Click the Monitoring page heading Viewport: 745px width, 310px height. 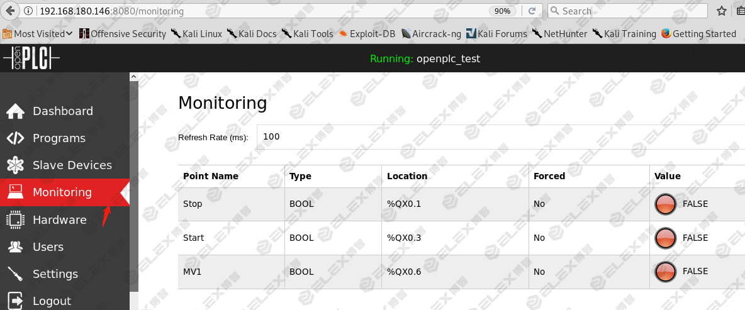(x=222, y=103)
